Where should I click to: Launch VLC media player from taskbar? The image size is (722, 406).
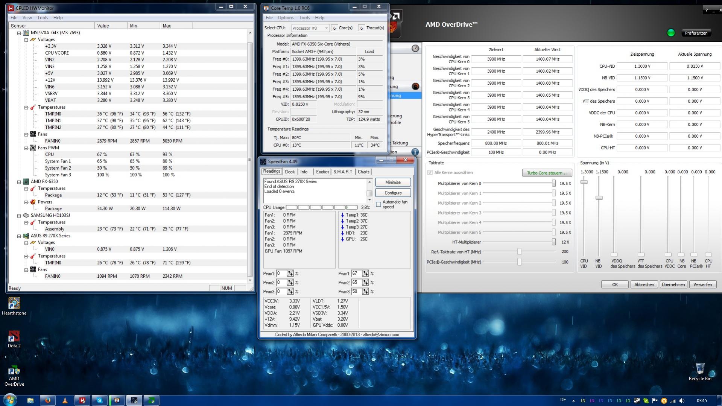pos(65,400)
